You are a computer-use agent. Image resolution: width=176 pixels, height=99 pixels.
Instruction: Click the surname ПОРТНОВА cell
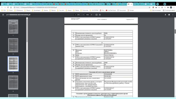pos(108,50)
